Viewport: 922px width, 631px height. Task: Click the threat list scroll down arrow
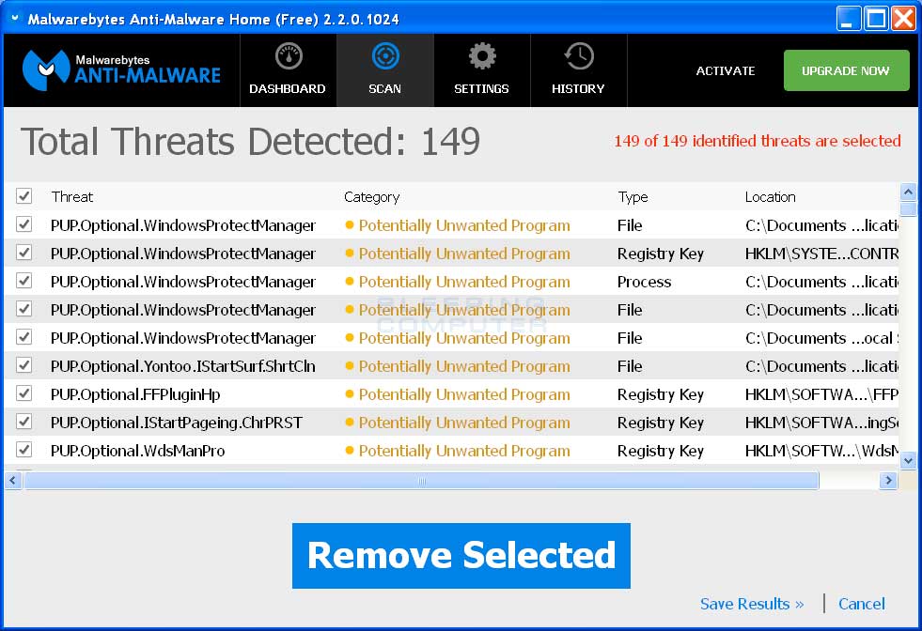click(x=908, y=460)
